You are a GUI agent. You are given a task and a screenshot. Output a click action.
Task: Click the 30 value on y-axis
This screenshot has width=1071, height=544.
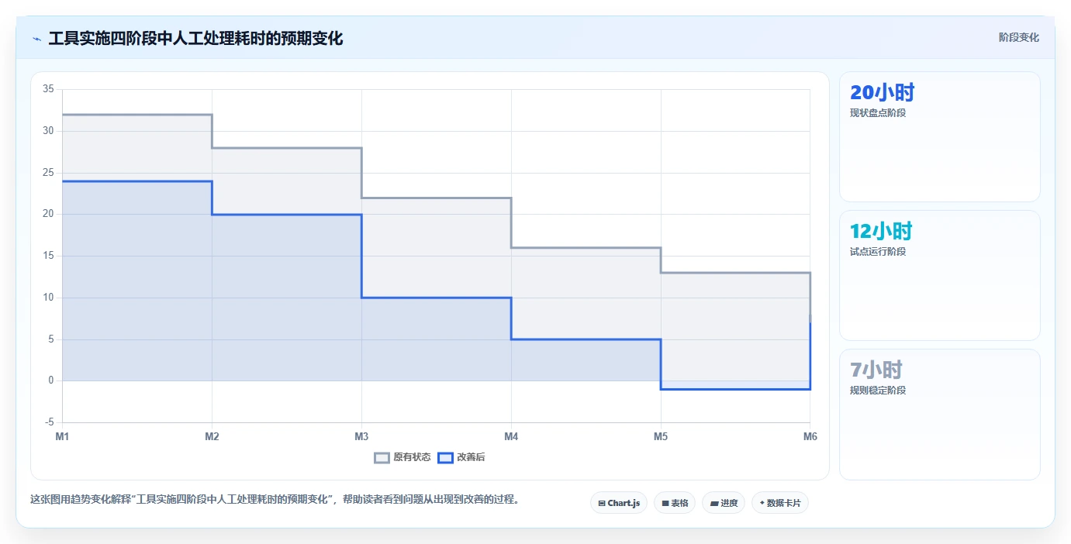(x=48, y=131)
